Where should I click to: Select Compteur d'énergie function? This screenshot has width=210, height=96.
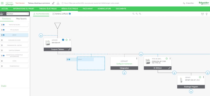(x=14, y=50)
